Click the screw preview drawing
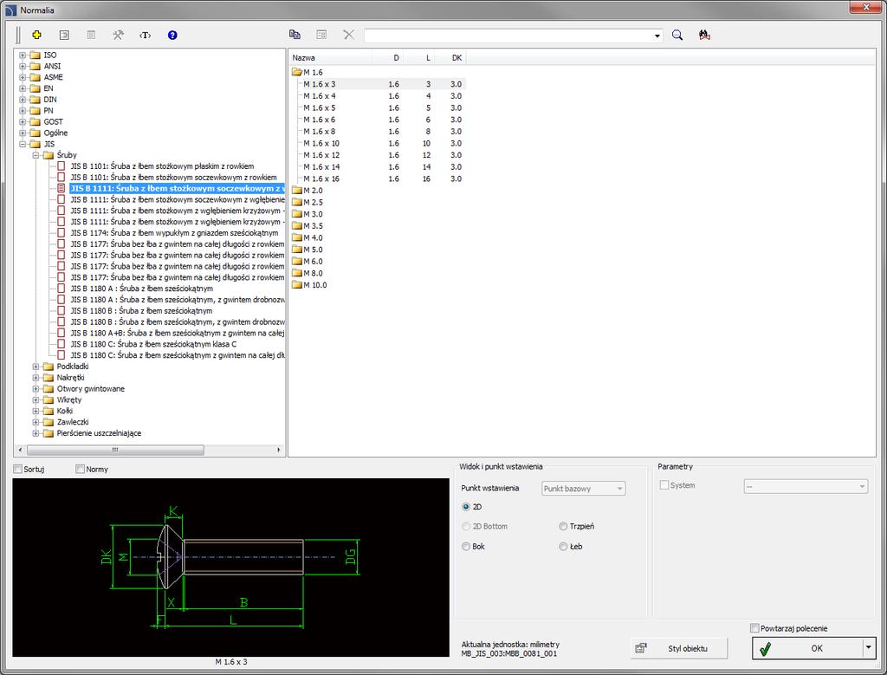This screenshot has width=887, height=675. click(230, 568)
